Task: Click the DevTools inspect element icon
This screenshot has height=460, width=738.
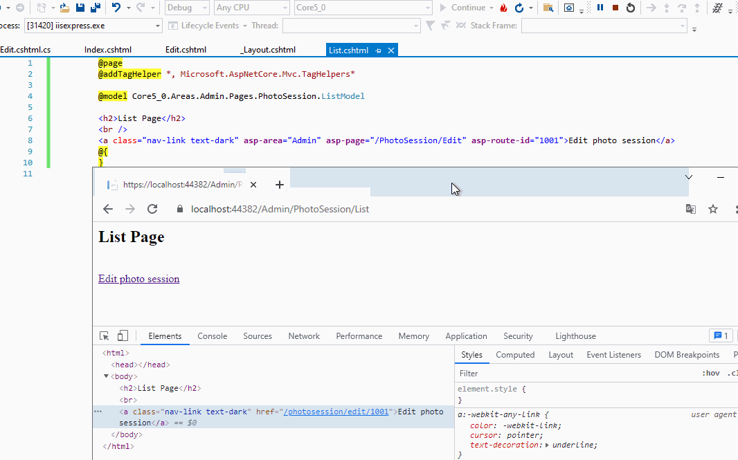Action: point(104,335)
